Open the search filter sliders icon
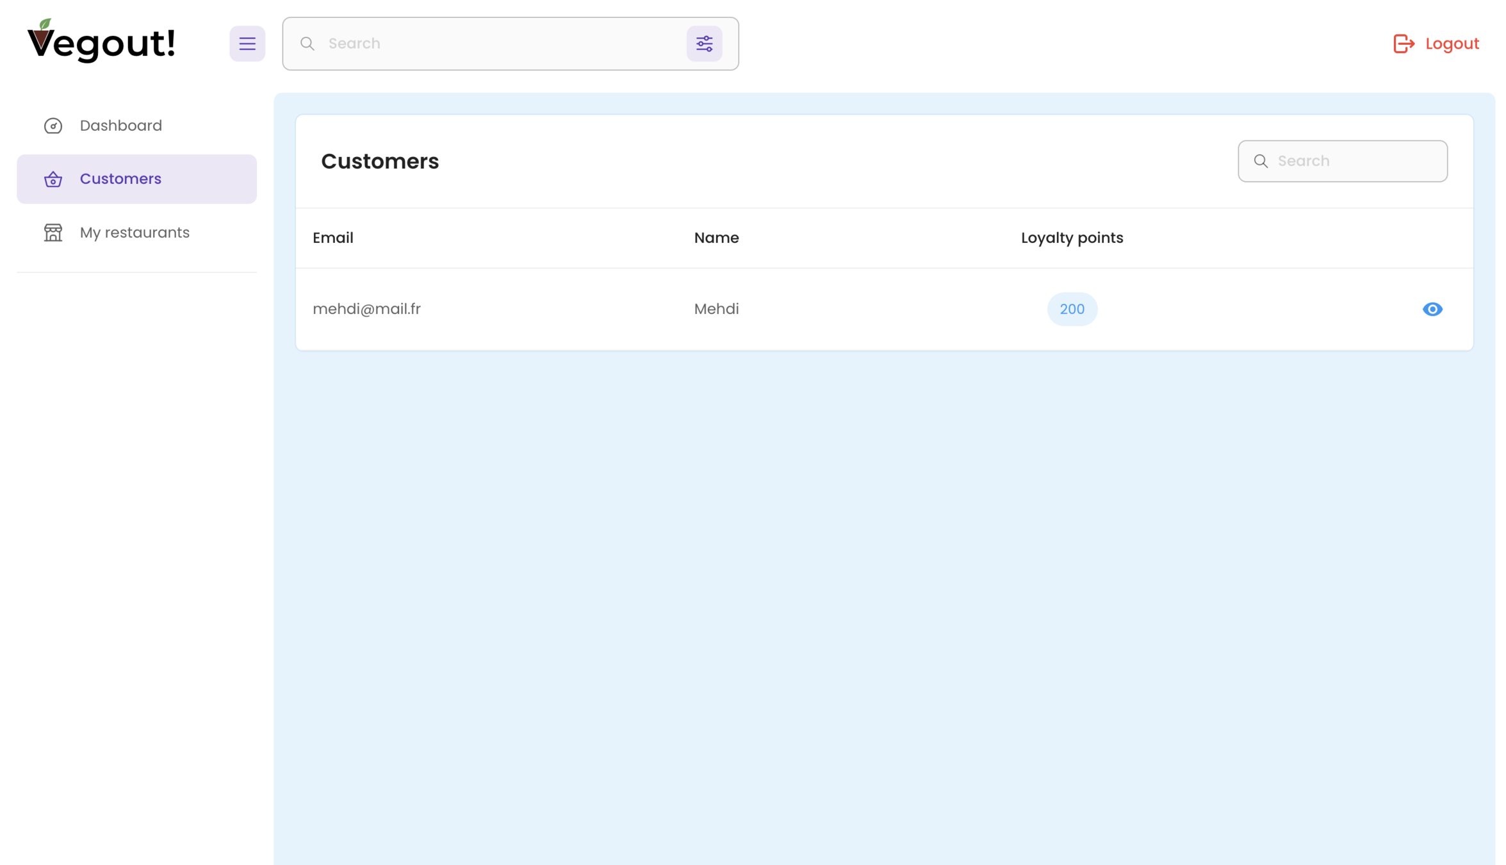Screen dimensions: 1506x865 [704, 44]
